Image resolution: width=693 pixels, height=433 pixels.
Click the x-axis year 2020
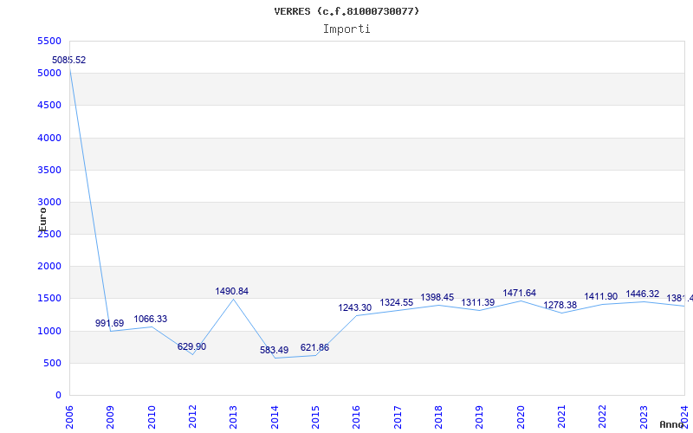coord(521,417)
